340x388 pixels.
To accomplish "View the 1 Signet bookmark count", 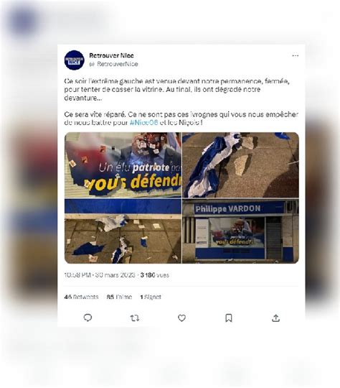I will click(x=151, y=297).
